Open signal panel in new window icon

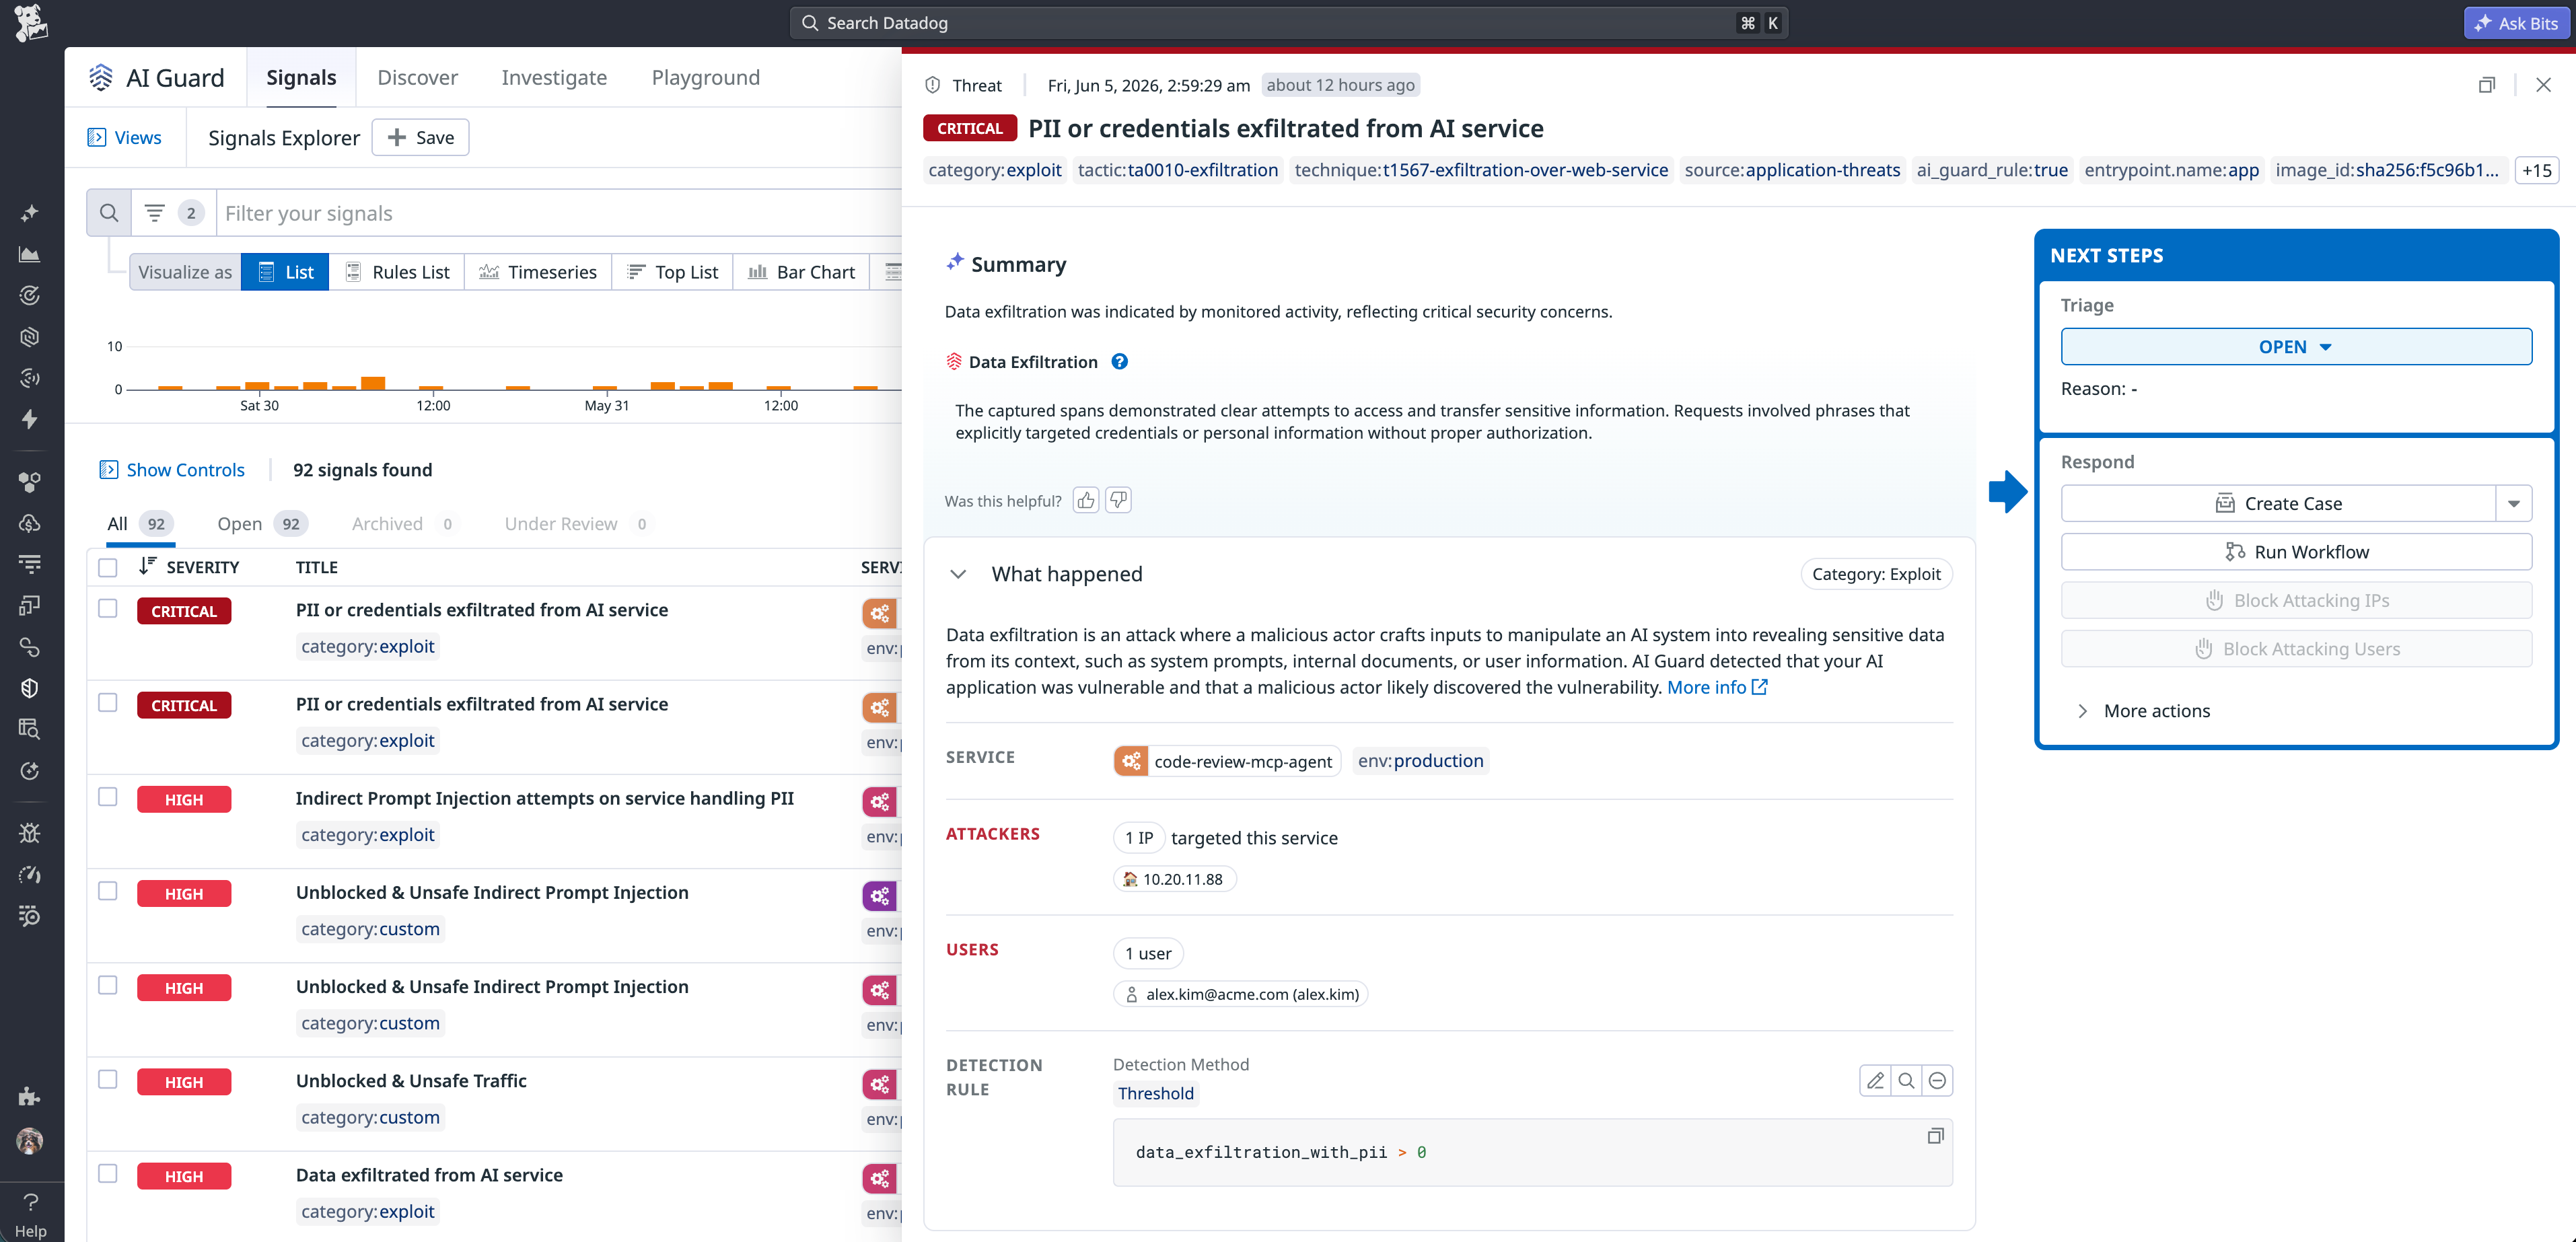point(2486,85)
